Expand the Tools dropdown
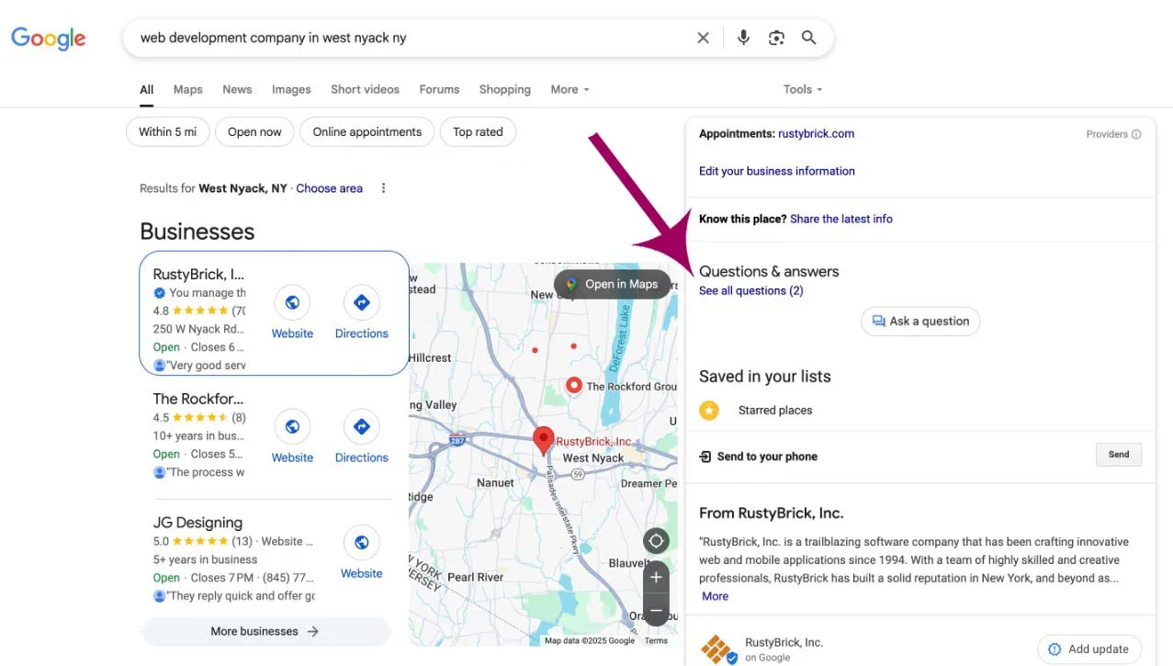1173x666 pixels. (803, 89)
